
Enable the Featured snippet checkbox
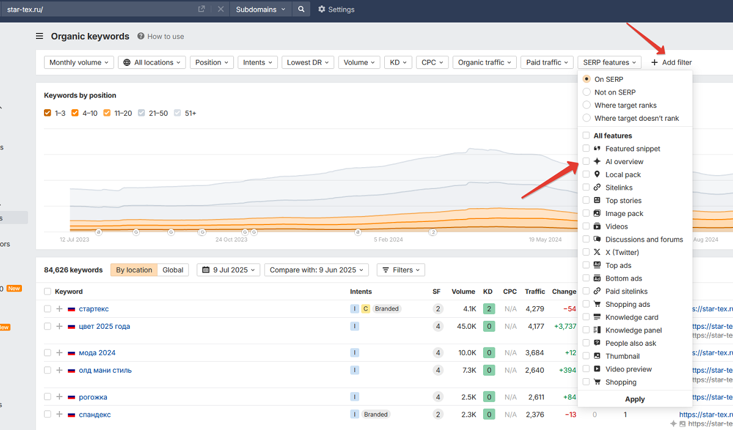pyautogui.click(x=586, y=149)
